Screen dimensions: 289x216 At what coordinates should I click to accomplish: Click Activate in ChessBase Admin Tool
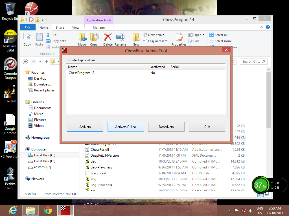pyautogui.click(x=85, y=127)
